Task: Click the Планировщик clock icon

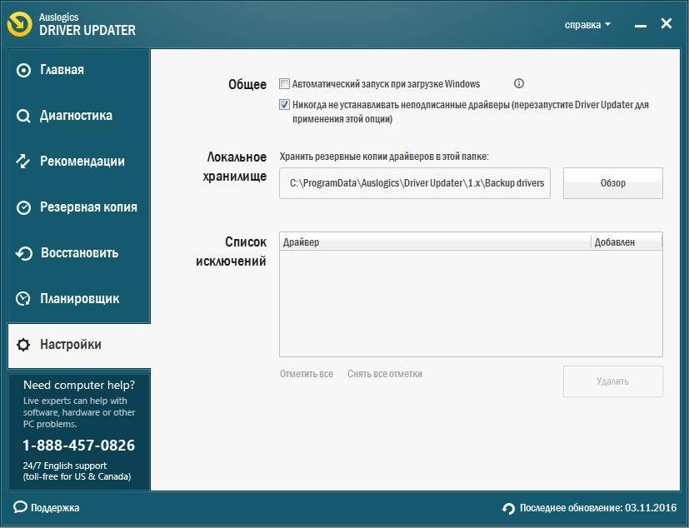Action: point(23,299)
